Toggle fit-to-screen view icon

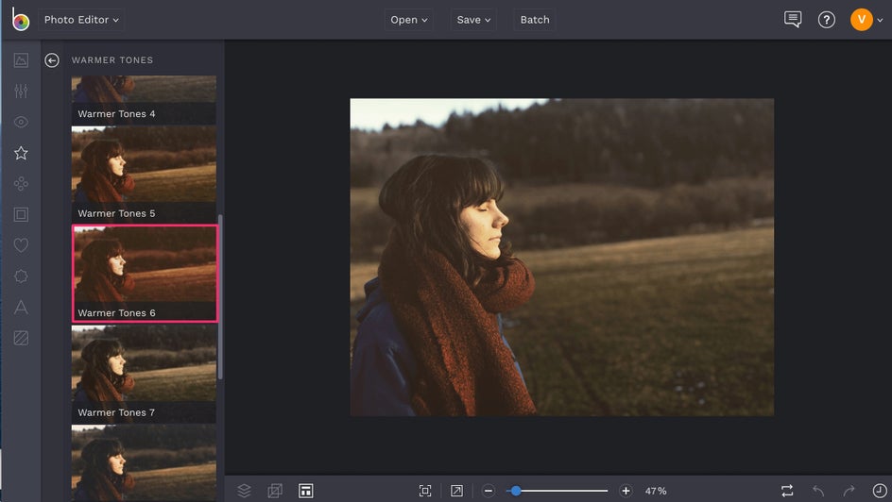click(425, 491)
